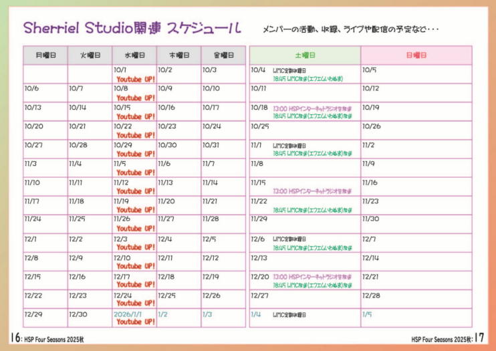The image size is (496, 351).
Task: Click the Sherriel Studio schedule title
Action: (132, 27)
